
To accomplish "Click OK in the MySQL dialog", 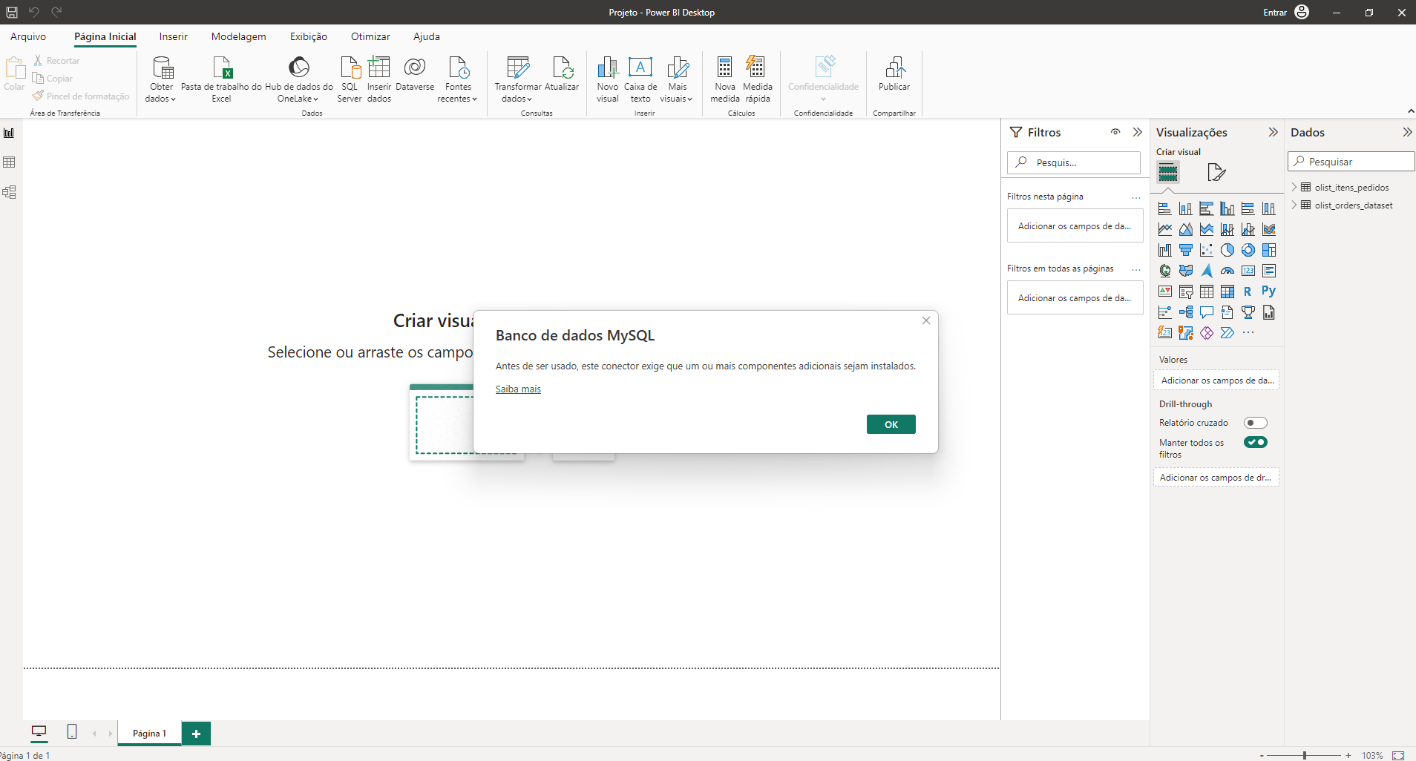I will tap(891, 424).
